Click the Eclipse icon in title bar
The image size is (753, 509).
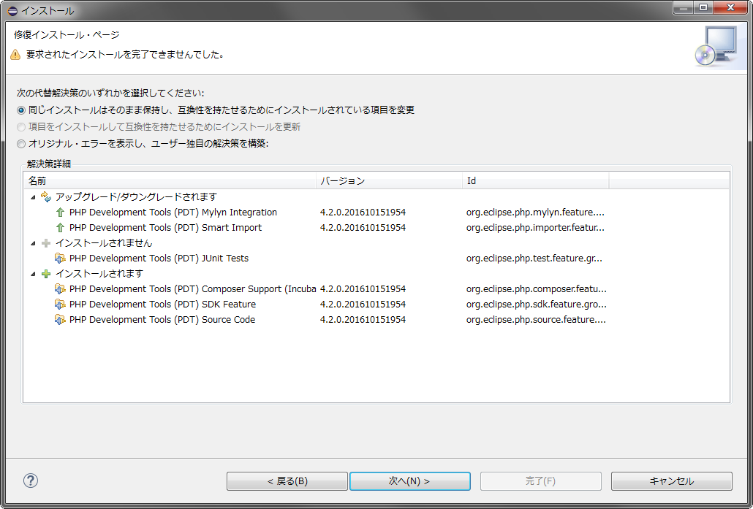click(12, 10)
